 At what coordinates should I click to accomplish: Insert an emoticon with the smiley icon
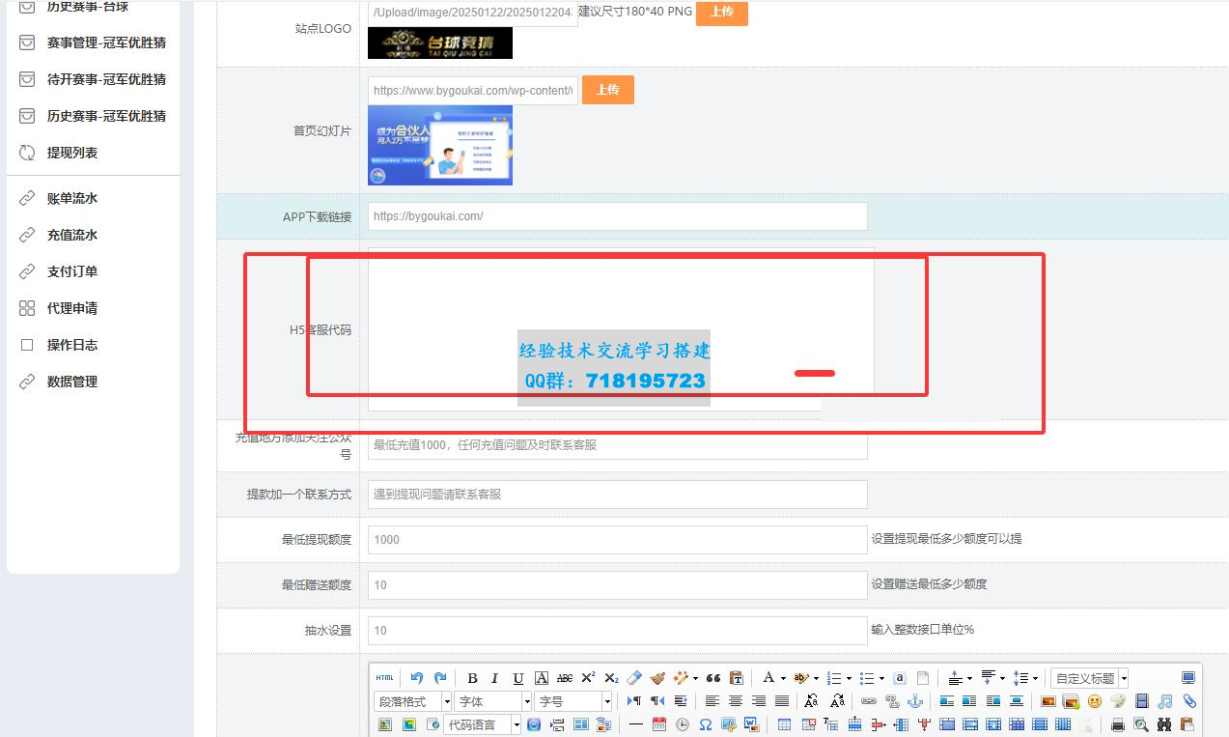[1095, 701]
